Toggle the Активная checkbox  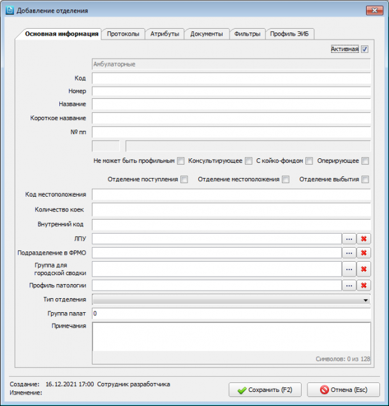click(x=365, y=49)
